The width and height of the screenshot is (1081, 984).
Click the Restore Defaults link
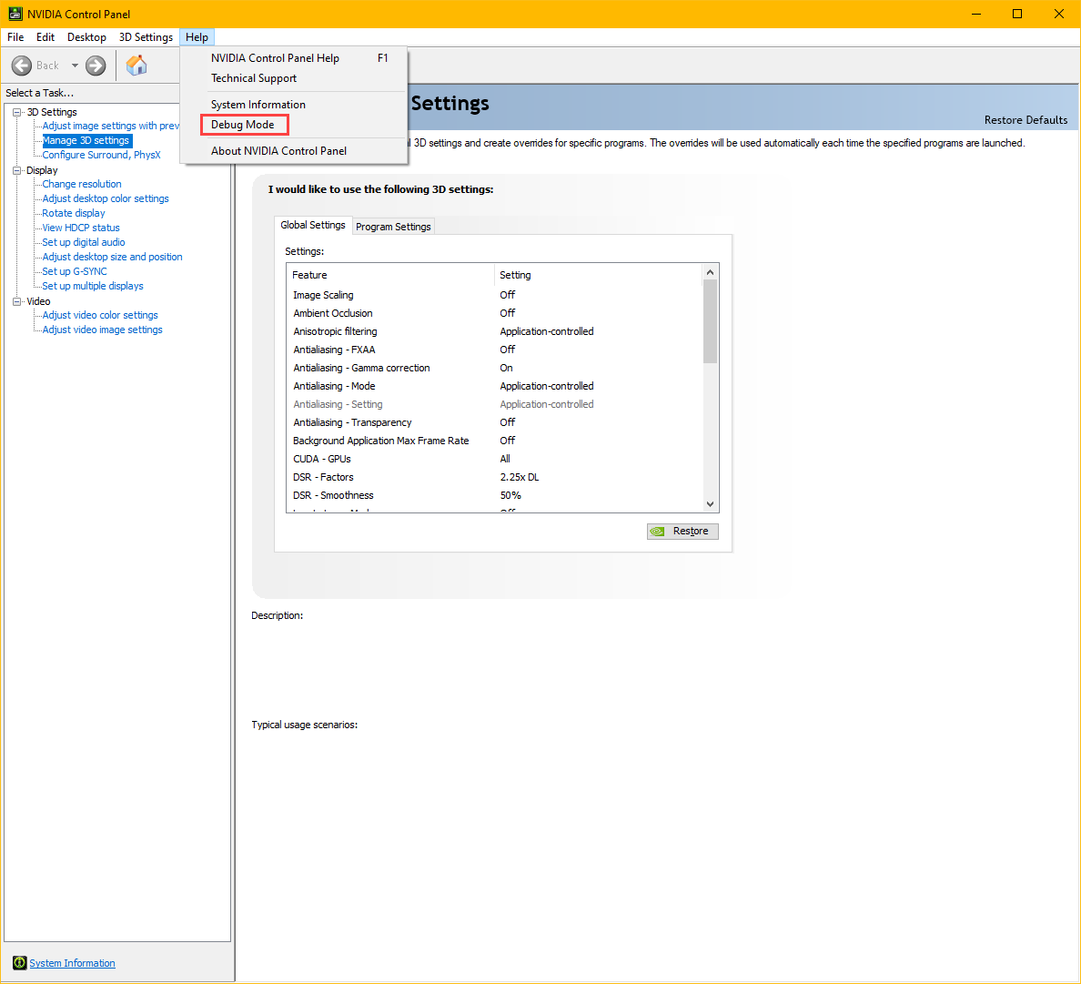(1025, 120)
